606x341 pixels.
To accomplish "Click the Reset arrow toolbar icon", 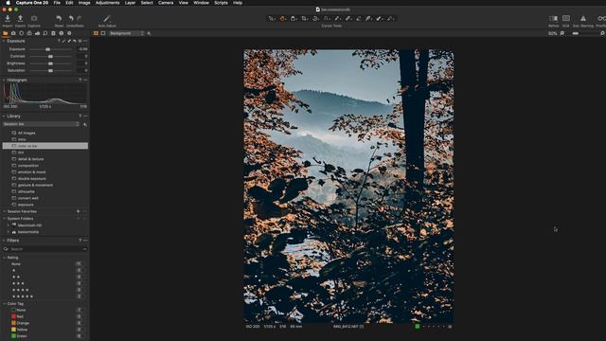I will click(59, 19).
